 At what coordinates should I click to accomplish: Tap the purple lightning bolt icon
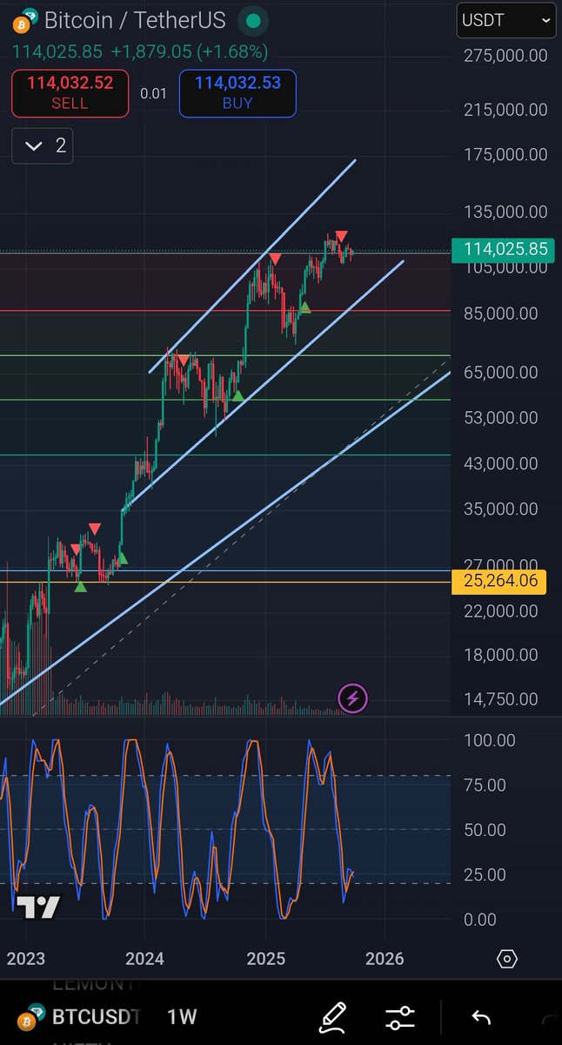tap(352, 698)
